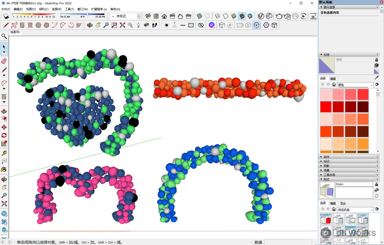
Task: Select the Freehand drawing tool
Action: point(14,25)
